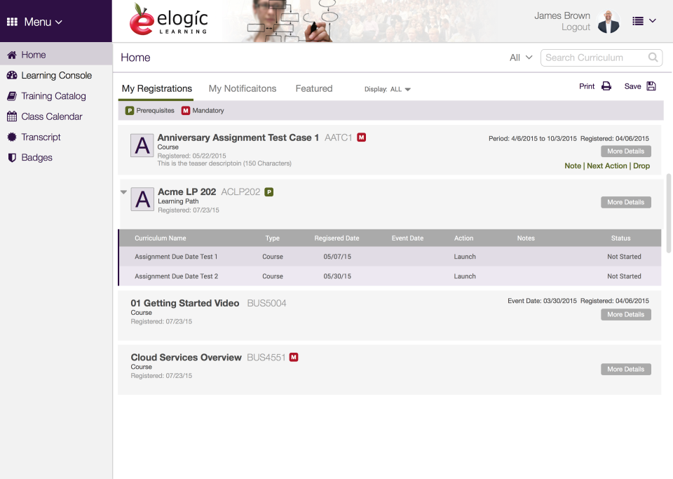Expand the Menu dropdown
This screenshot has width=673, height=479.
[x=34, y=21]
